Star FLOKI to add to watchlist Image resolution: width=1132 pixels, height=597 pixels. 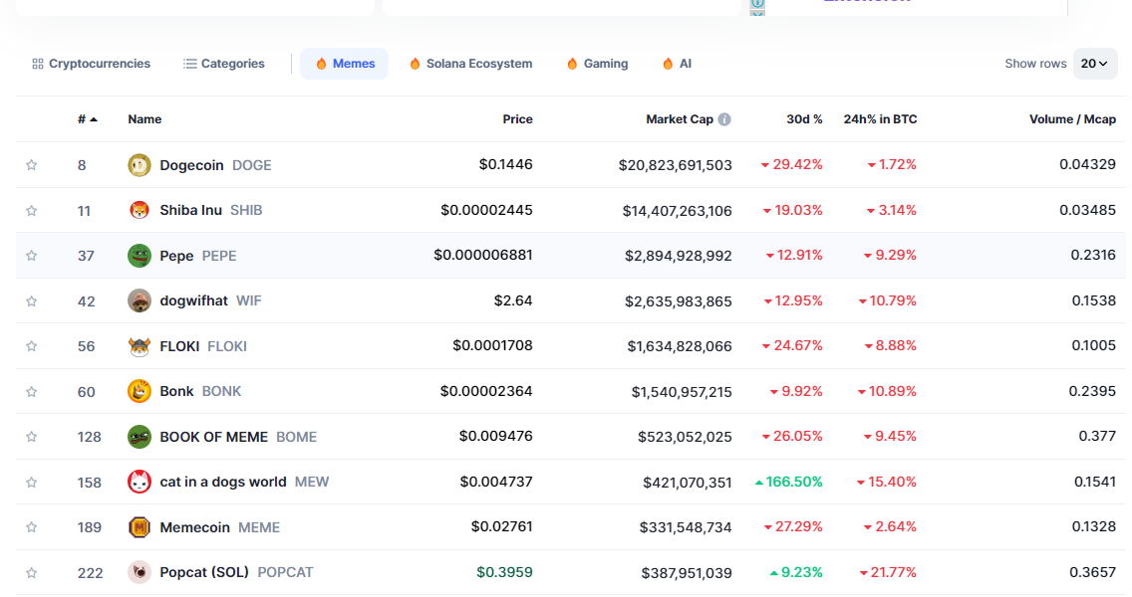click(x=32, y=346)
